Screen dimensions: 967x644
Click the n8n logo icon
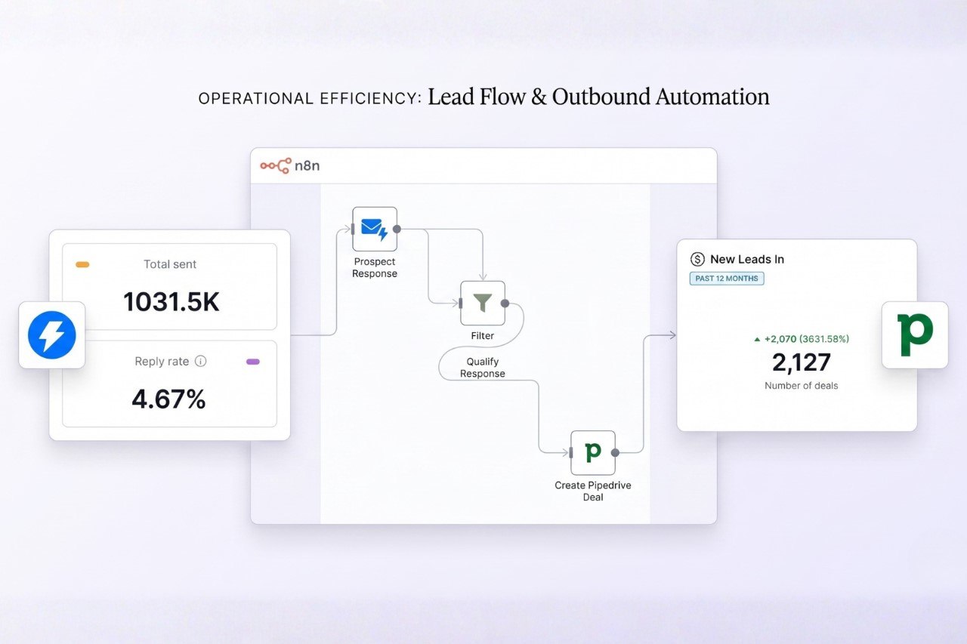click(x=275, y=166)
